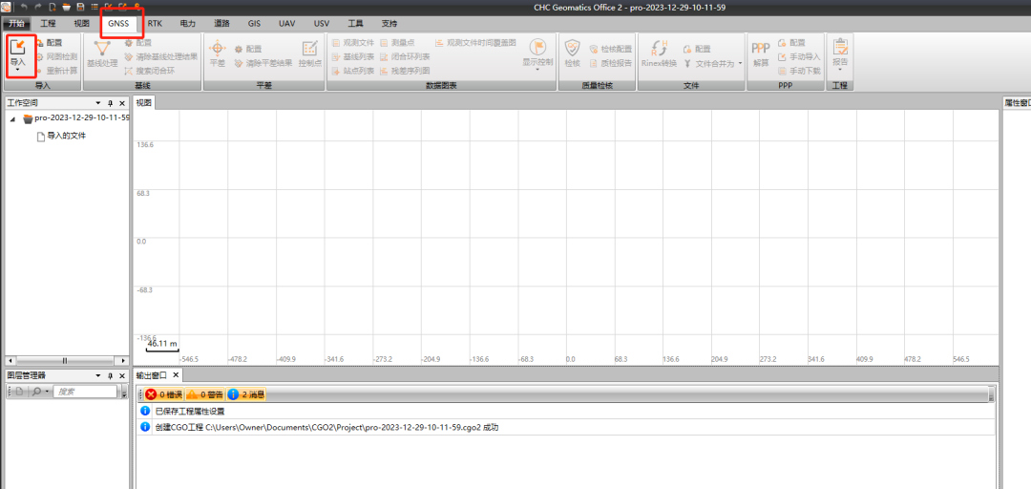Select the 视图 tab above the map canvas
1031x489 pixels.
point(144,102)
